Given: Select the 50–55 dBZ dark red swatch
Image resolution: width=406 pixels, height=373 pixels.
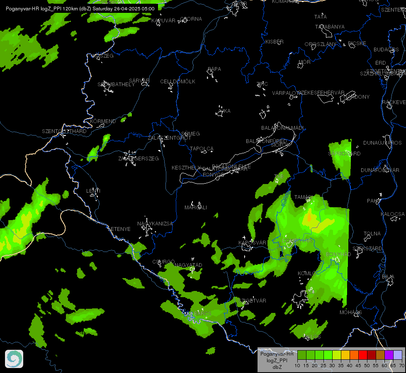Looking at the screenshot, I should click(372, 355).
